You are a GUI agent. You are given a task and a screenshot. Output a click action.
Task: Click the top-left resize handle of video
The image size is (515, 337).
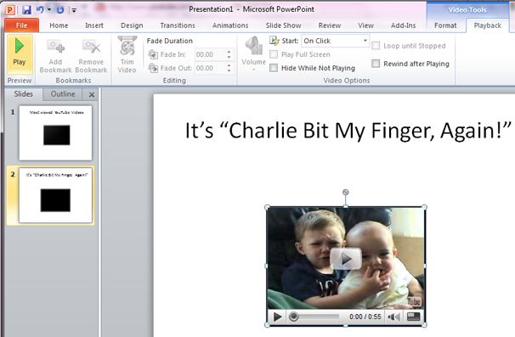(267, 207)
